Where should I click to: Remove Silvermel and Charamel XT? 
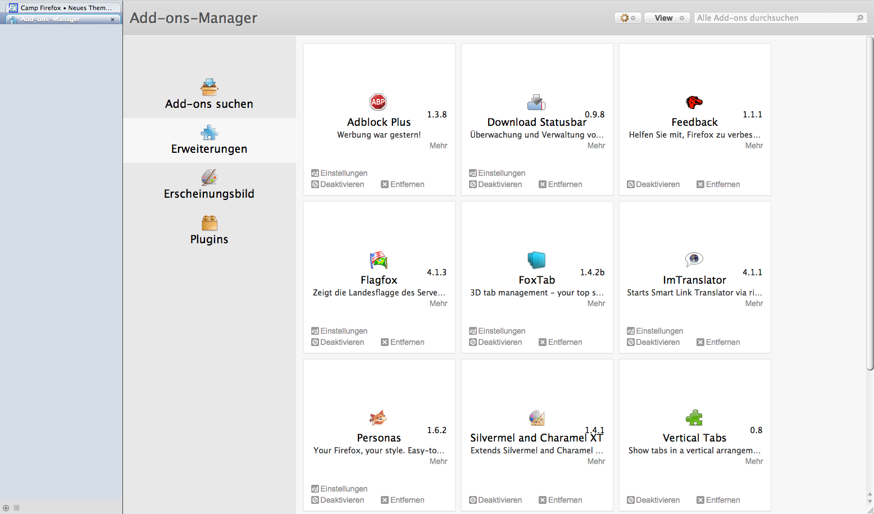pyautogui.click(x=560, y=500)
